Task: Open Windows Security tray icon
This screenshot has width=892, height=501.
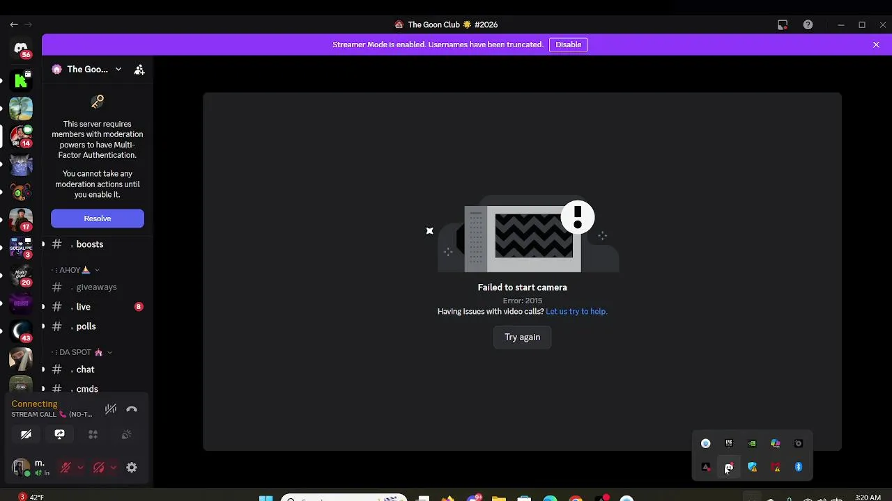Action: point(752,467)
